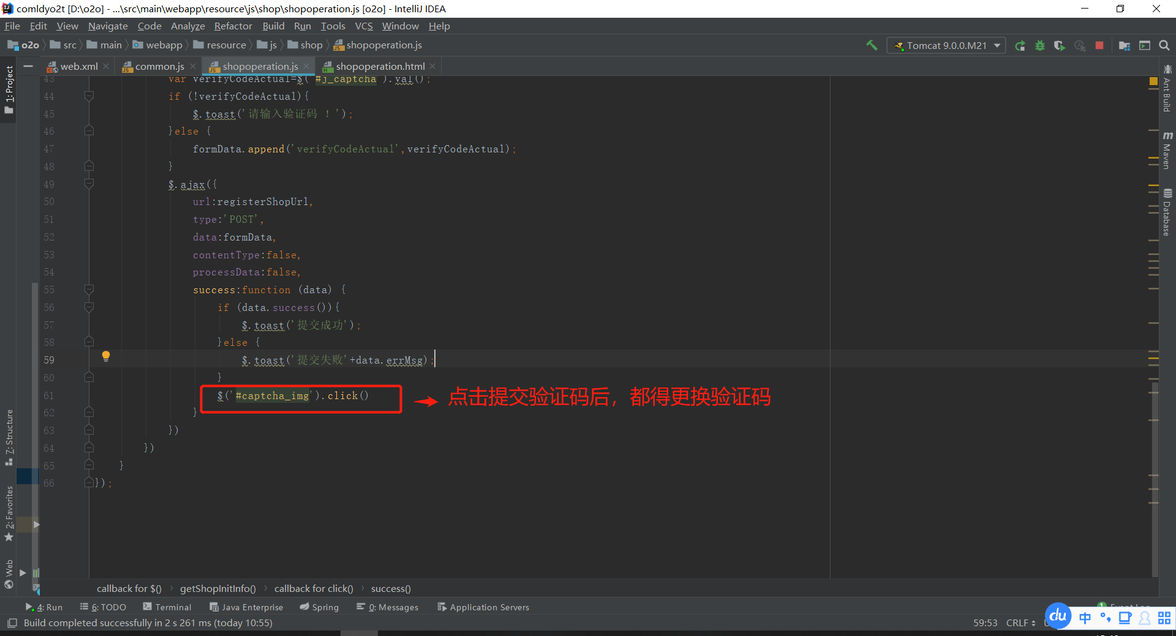
Task: Switch to the common.js editor tab
Action: pos(159,66)
